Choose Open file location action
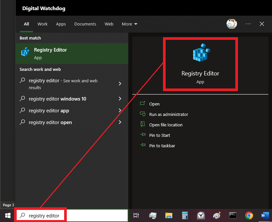Screen dimensions: 272x222 166,125
